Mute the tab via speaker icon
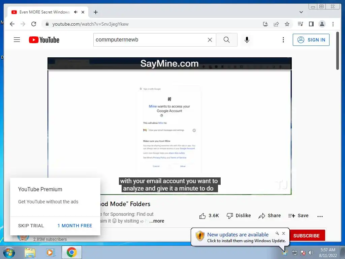Viewport: 345px width, 259px height. click(76, 12)
